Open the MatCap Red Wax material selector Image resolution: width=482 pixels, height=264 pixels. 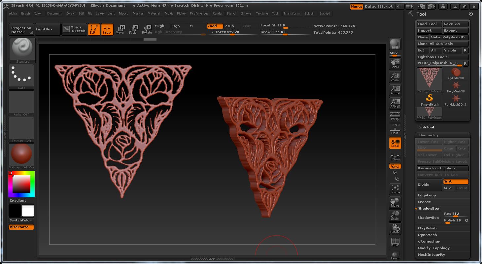pos(22,156)
